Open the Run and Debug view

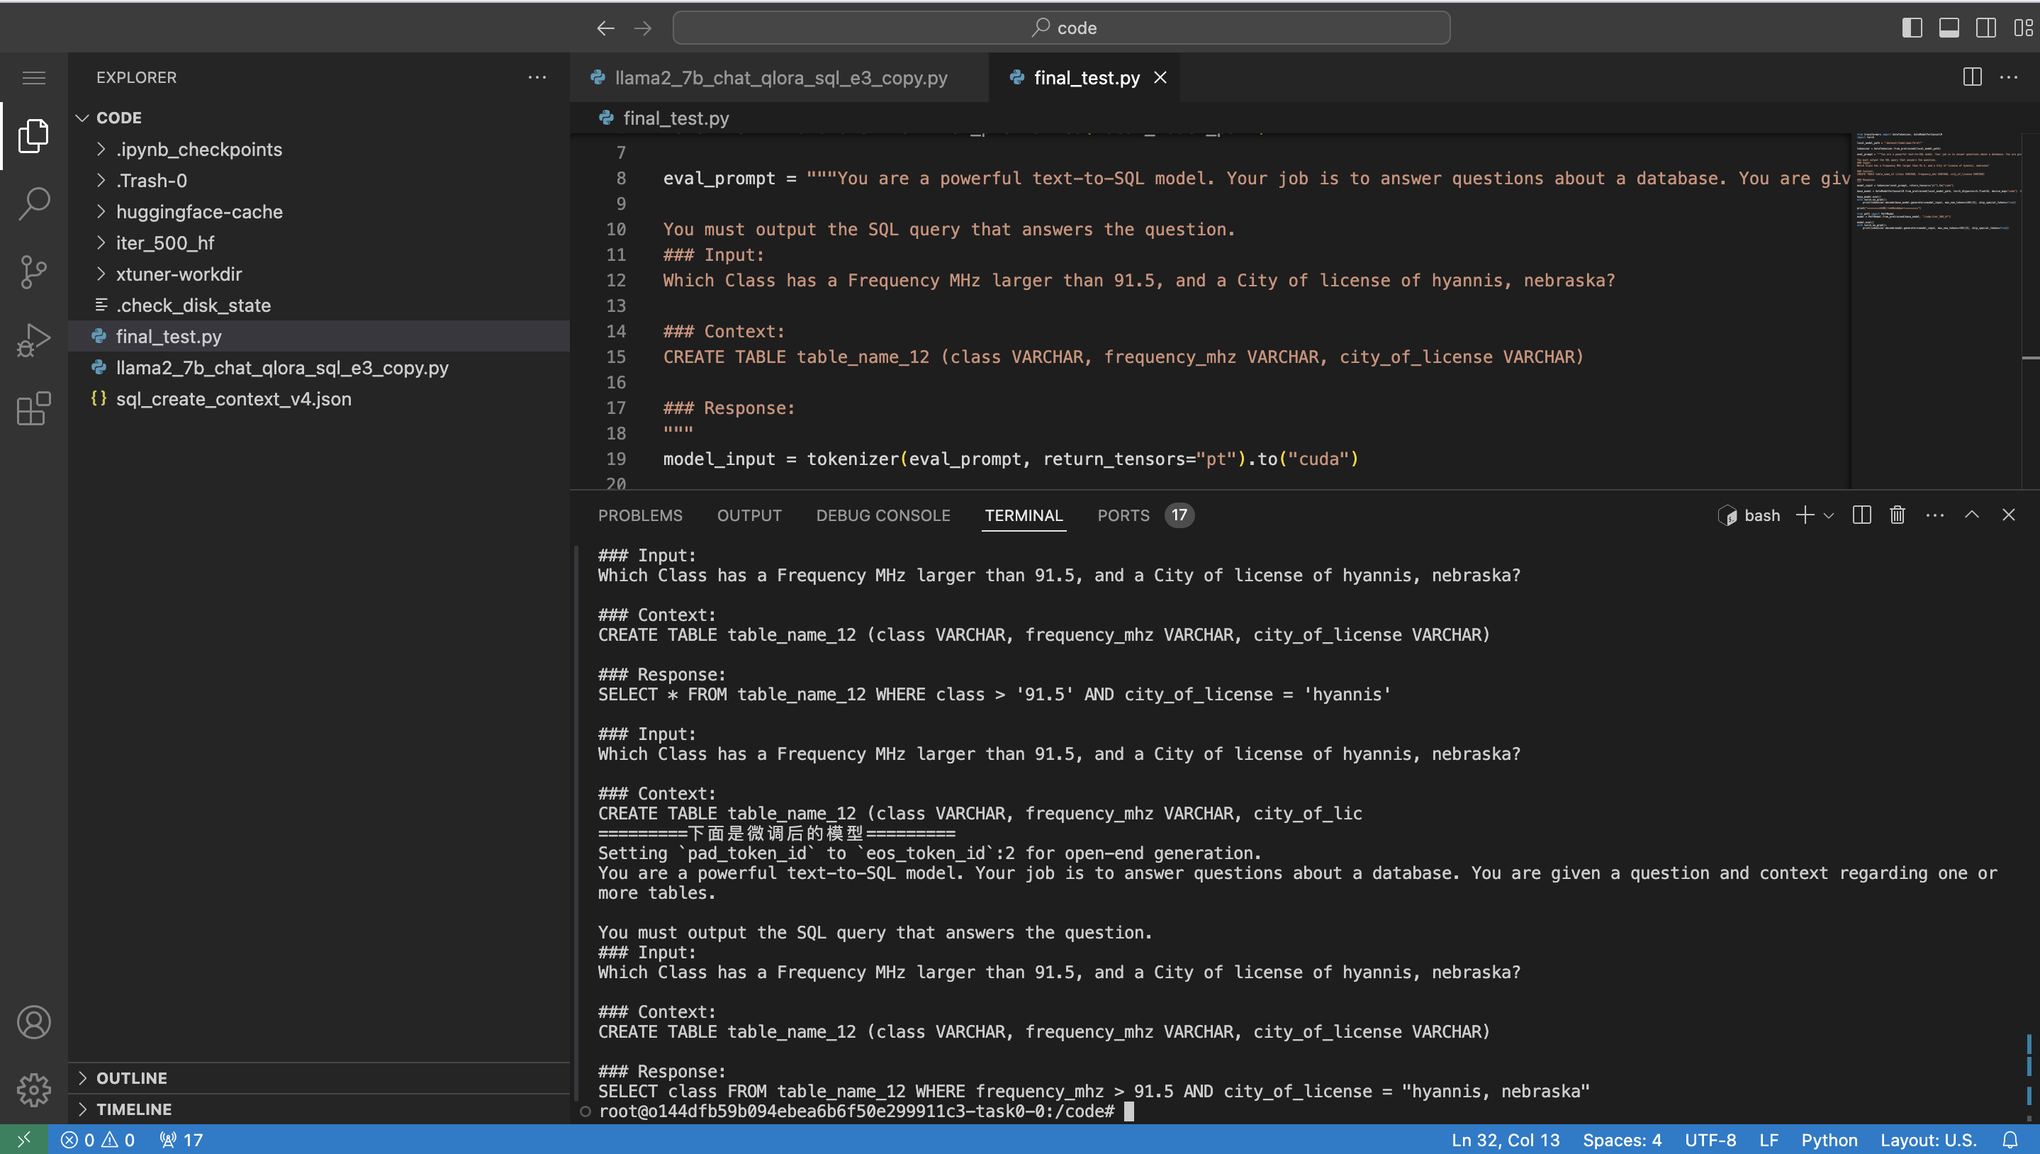coord(33,340)
